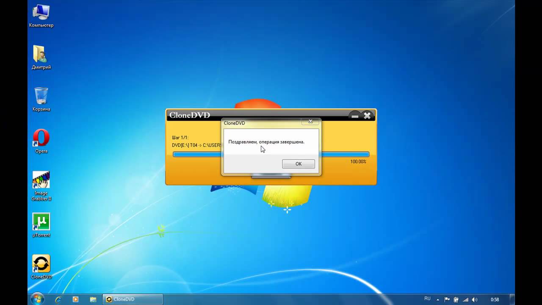Image resolution: width=542 pixels, height=305 pixels.
Task: Open the Action Center flag icon
Action: point(447,299)
